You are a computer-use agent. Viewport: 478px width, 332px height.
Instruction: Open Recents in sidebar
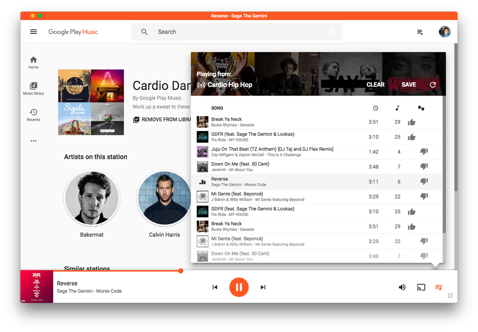33,115
